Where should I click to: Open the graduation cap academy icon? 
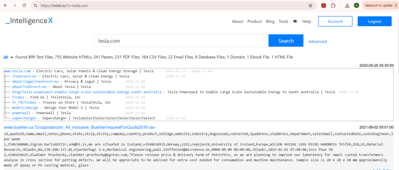(x=295, y=22)
